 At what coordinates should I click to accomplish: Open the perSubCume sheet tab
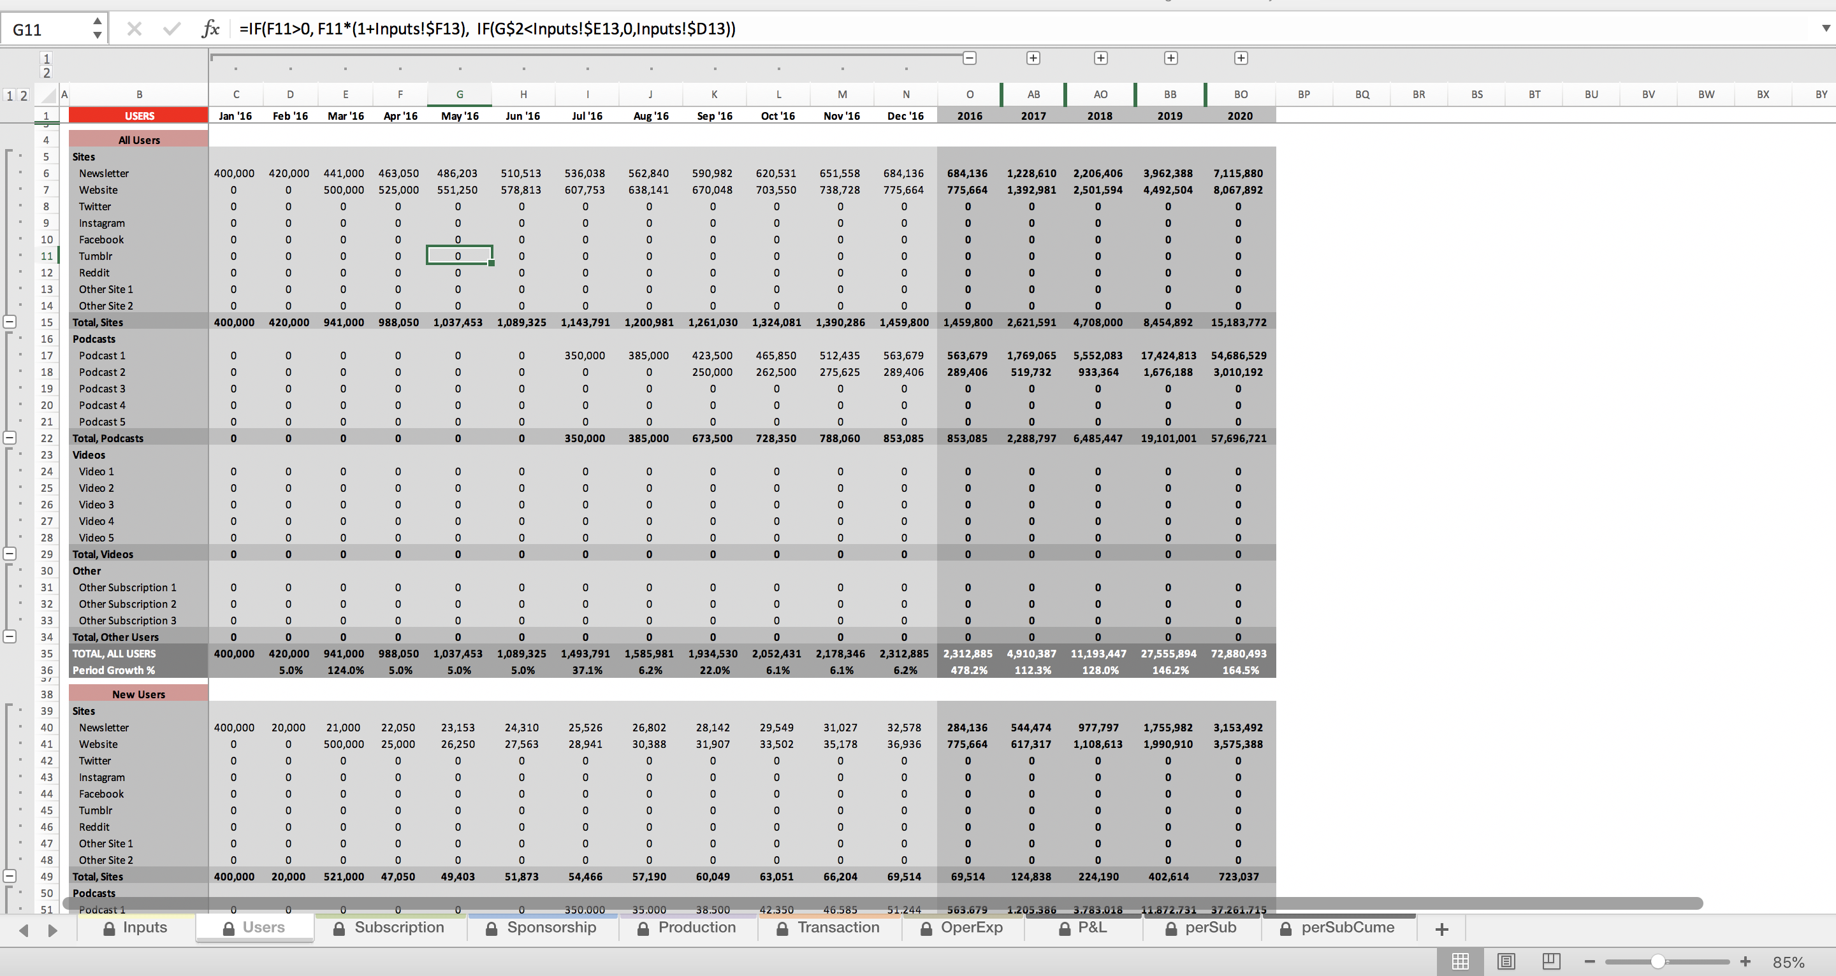tap(1339, 928)
